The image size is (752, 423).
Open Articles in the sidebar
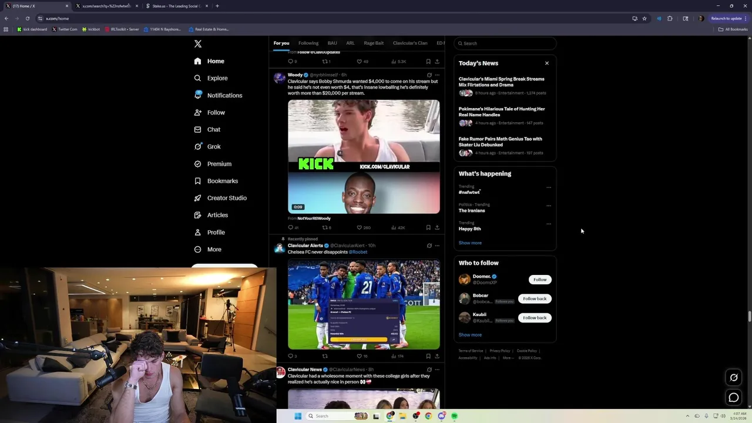pos(211,215)
